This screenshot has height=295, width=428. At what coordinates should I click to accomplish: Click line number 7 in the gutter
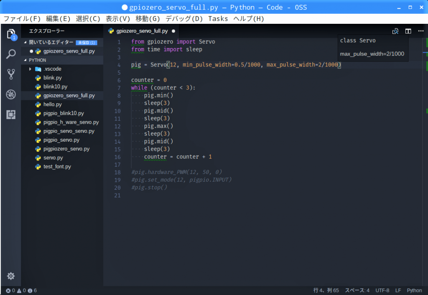119,88
